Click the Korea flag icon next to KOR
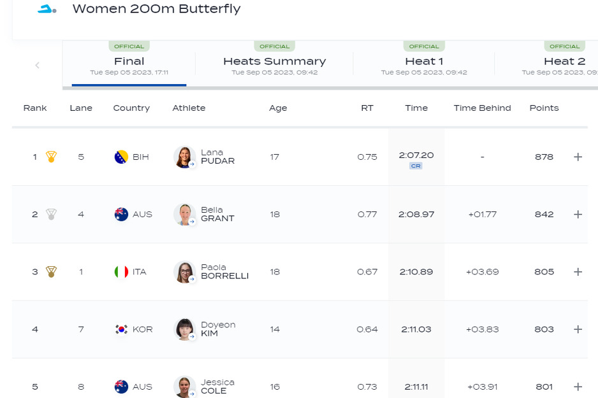The height and width of the screenshot is (398, 598). 121,329
